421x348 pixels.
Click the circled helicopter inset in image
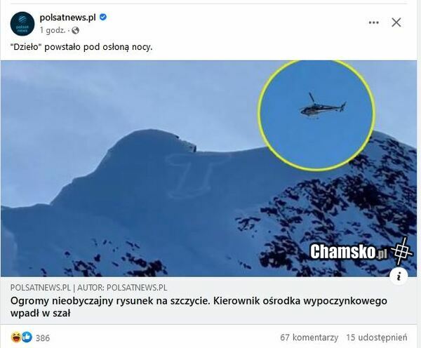pyautogui.click(x=316, y=115)
